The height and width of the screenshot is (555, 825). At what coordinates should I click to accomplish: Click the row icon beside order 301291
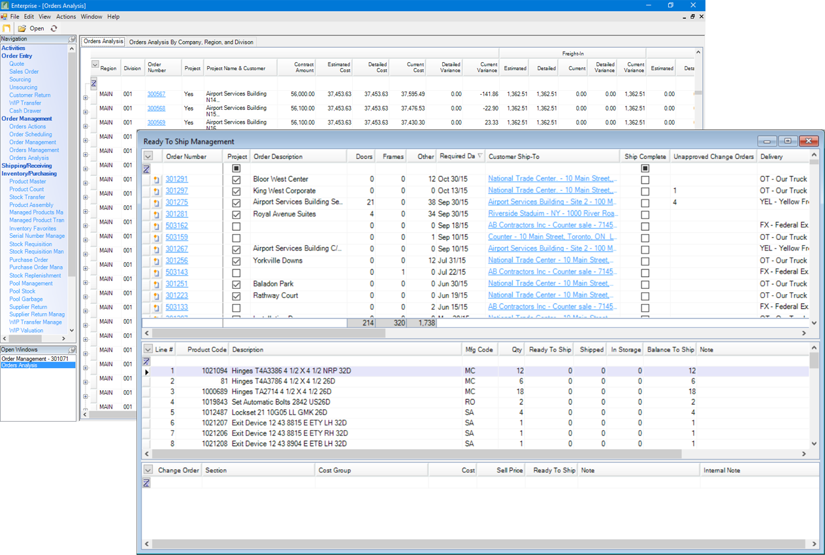157,180
